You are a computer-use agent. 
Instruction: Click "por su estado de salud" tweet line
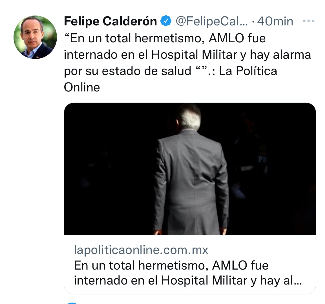pos(127,71)
